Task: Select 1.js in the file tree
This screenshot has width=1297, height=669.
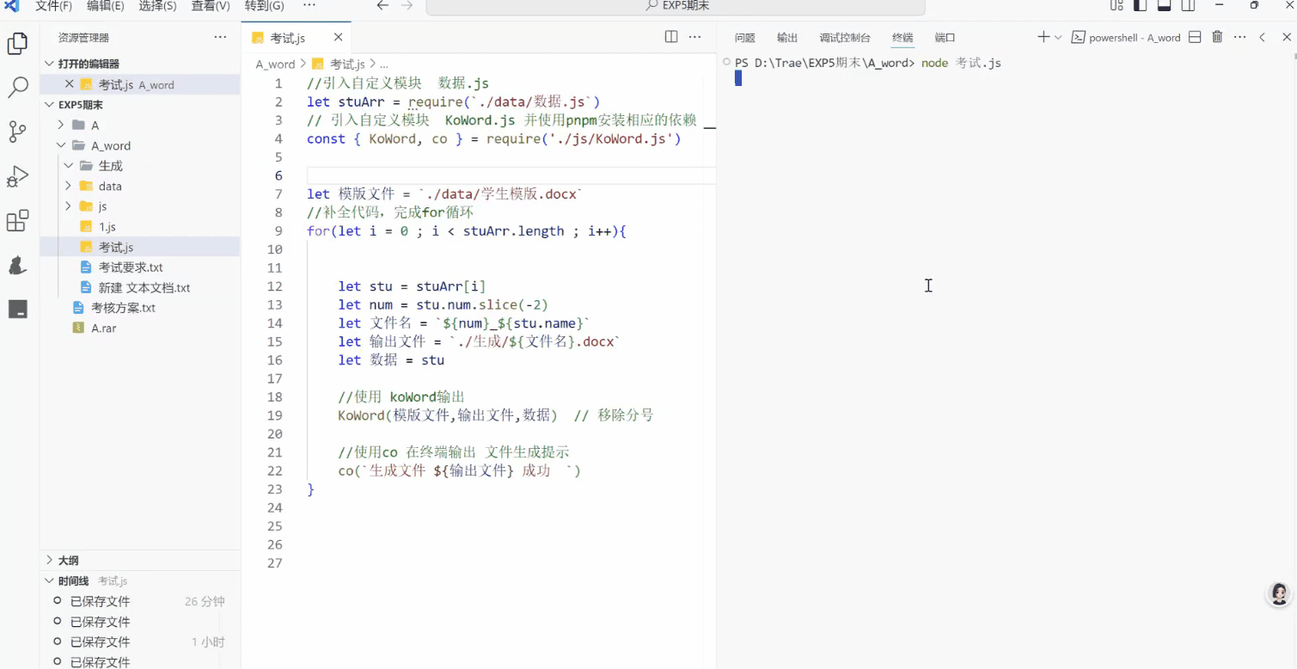Action: tap(107, 226)
